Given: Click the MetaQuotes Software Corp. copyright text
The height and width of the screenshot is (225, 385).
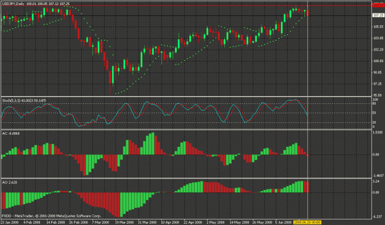Looking at the screenshot, I should coord(51,216).
